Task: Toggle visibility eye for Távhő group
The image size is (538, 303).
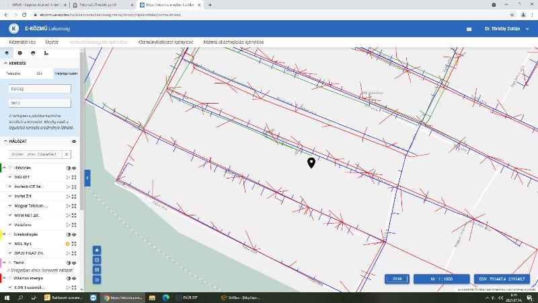Action: [x=74, y=263]
